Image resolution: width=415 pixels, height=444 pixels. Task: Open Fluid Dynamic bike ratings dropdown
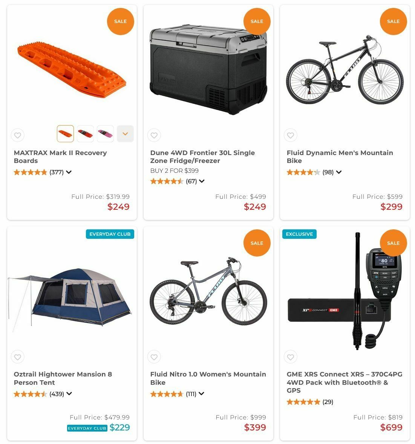tap(339, 172)
